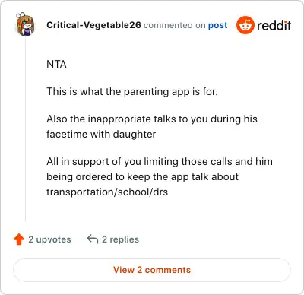
Task: Click the "facetime with daughter" line
Action: click(101, 134)
